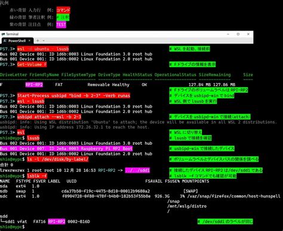Click the '127.86 MB' size value

click(x=224, y=85)
